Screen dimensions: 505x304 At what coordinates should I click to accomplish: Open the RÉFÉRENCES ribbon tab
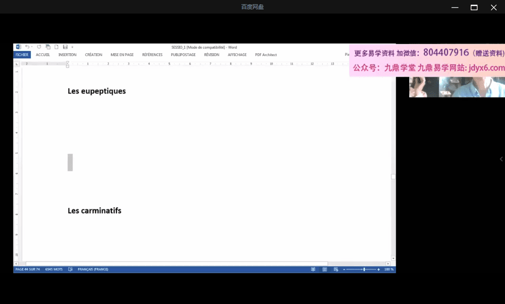coord(152,55)
